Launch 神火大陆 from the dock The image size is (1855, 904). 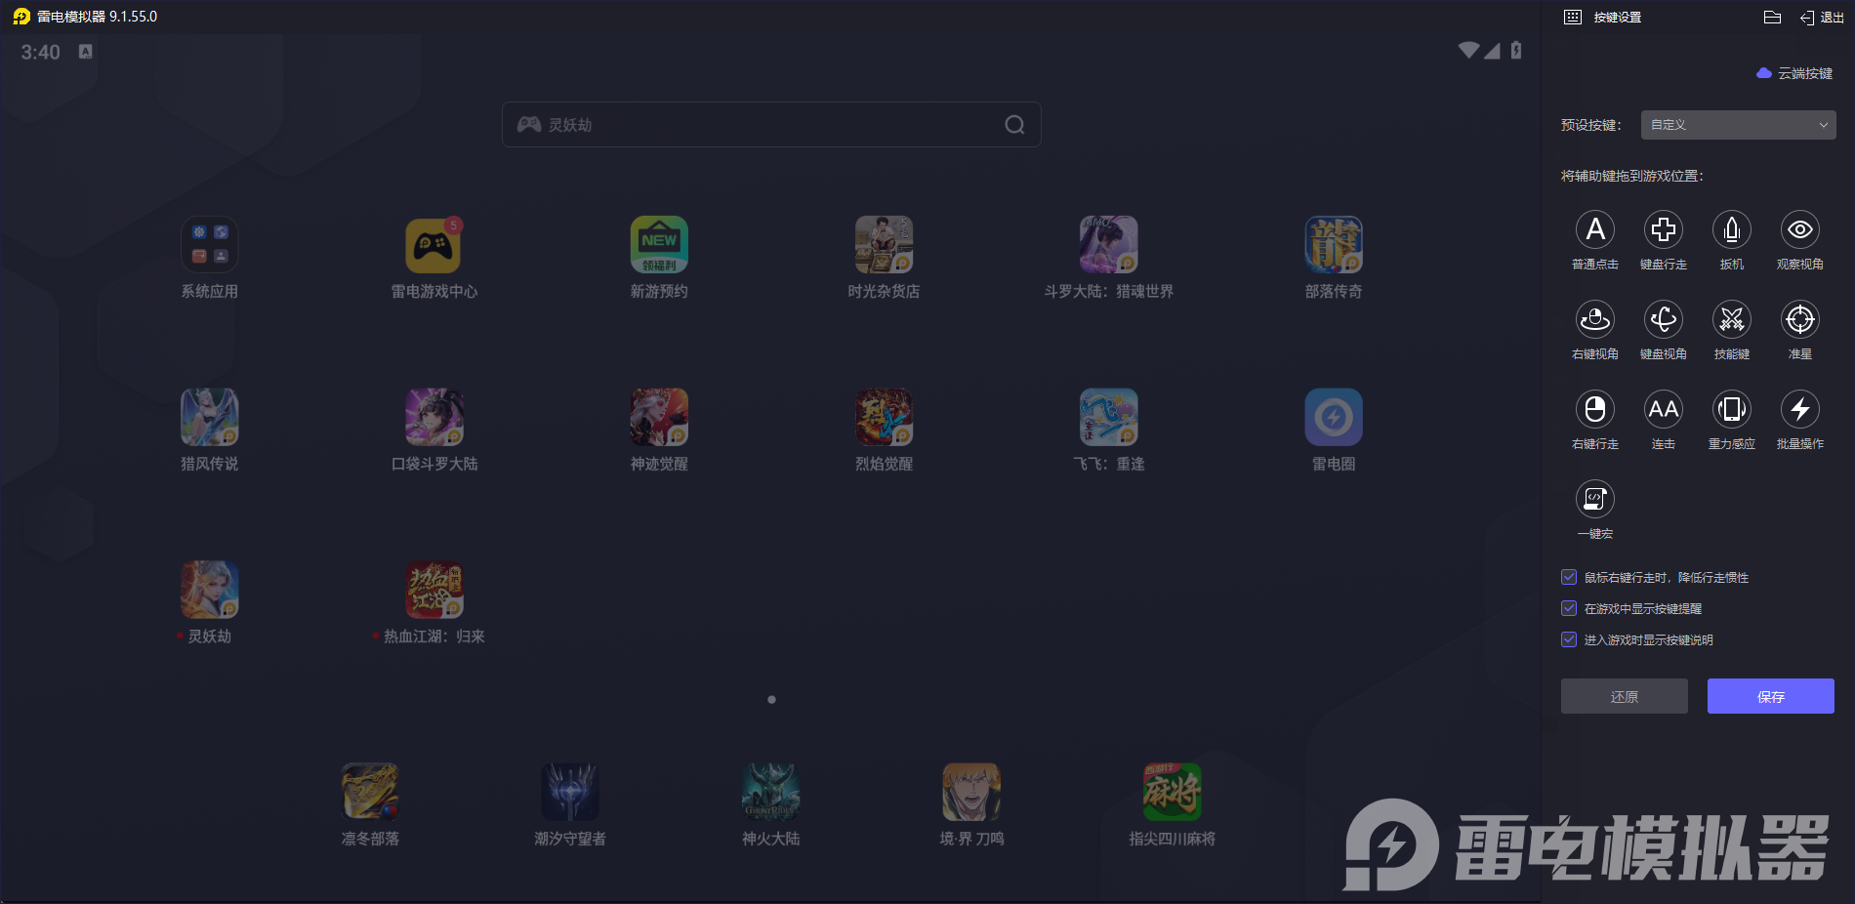771,792
